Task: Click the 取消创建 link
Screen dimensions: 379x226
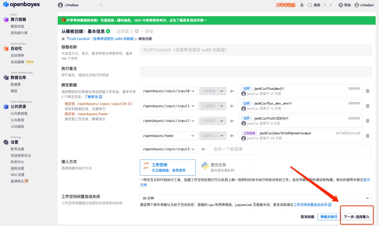Action: [x=307, y=217]
